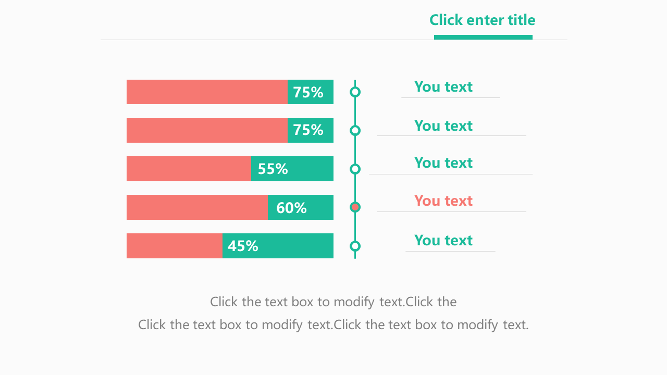Select the longer bottom description text line
This screenshot has width=667, height=375.
(x=333, y=325)
